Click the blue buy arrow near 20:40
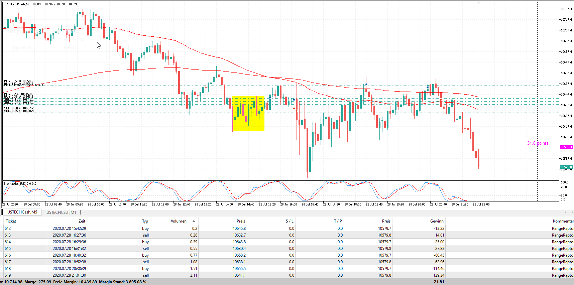This screenshot has height=285, width=574. 428,87
